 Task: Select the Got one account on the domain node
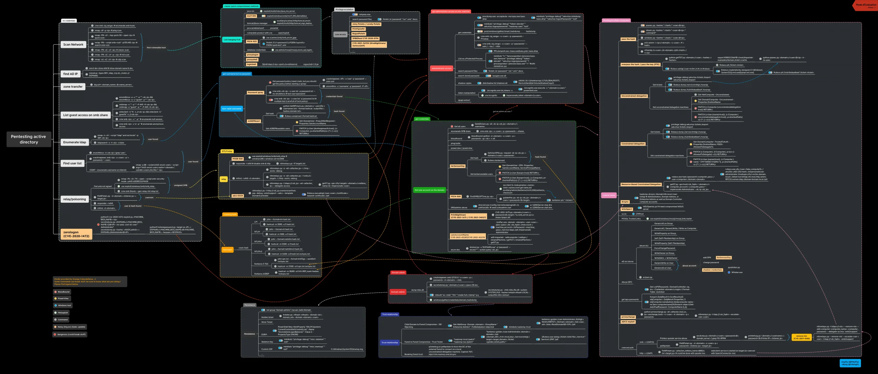(x=429, y=190)
